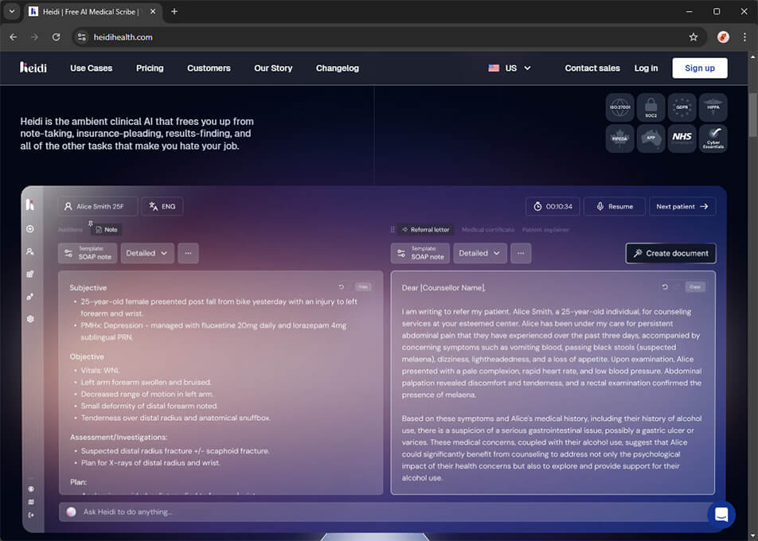Click the GDPR compliance badge
Screen dimensions: 758x541
click(682, 107)
